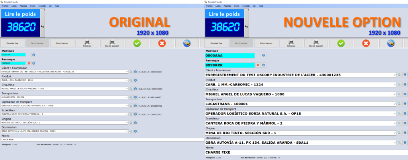Click Lire le poids in NOUVELLE OPTION window
Image resolution: width=408 pixels, height=160 pixels.
point(225,14)
